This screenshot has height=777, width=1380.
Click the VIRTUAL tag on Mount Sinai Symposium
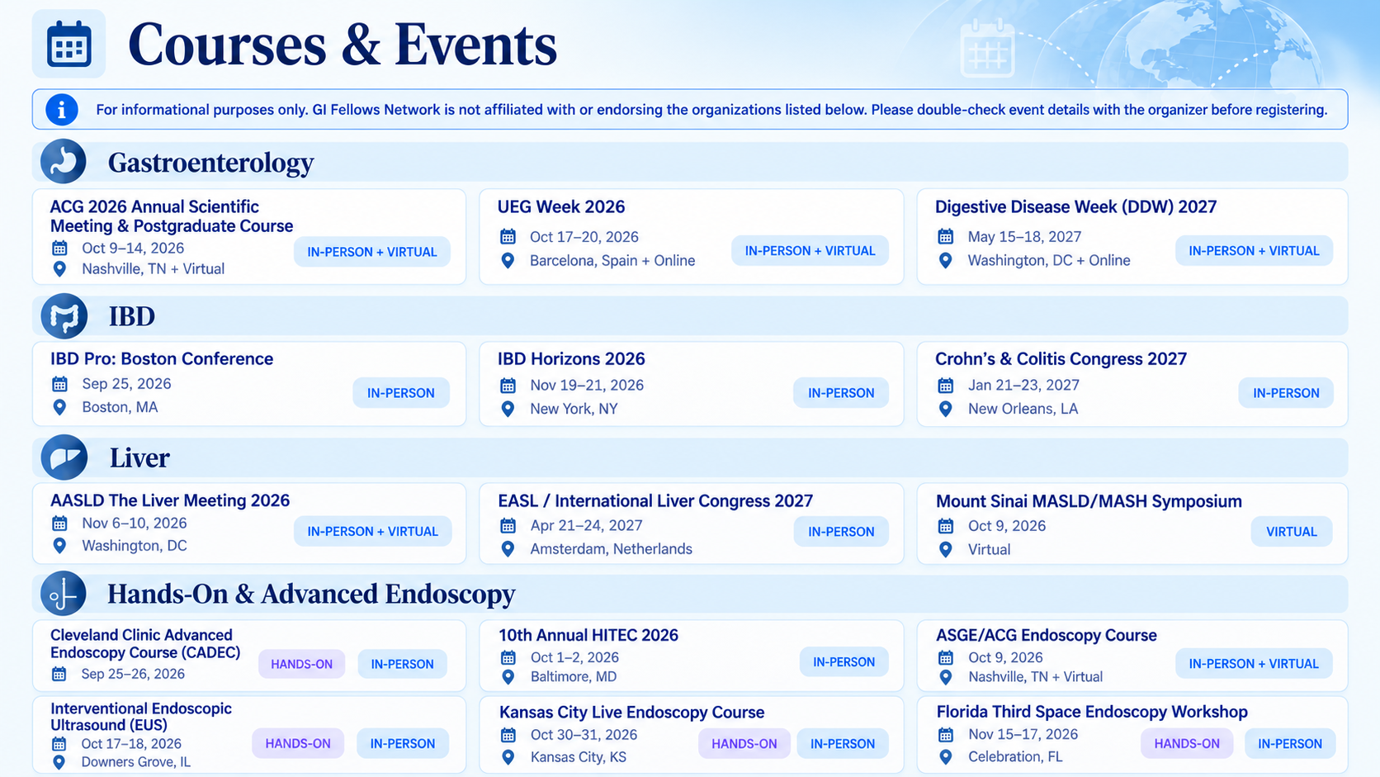coord(1292,532)
